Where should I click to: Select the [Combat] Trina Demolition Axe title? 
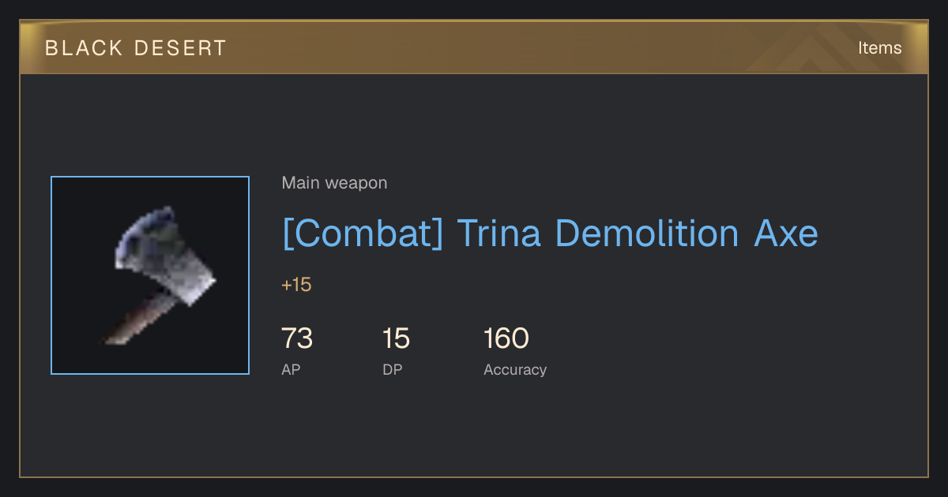pos(550,234)
